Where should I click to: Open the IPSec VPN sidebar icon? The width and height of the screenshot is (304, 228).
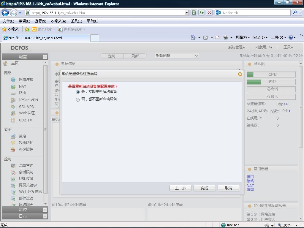[13, 100]
